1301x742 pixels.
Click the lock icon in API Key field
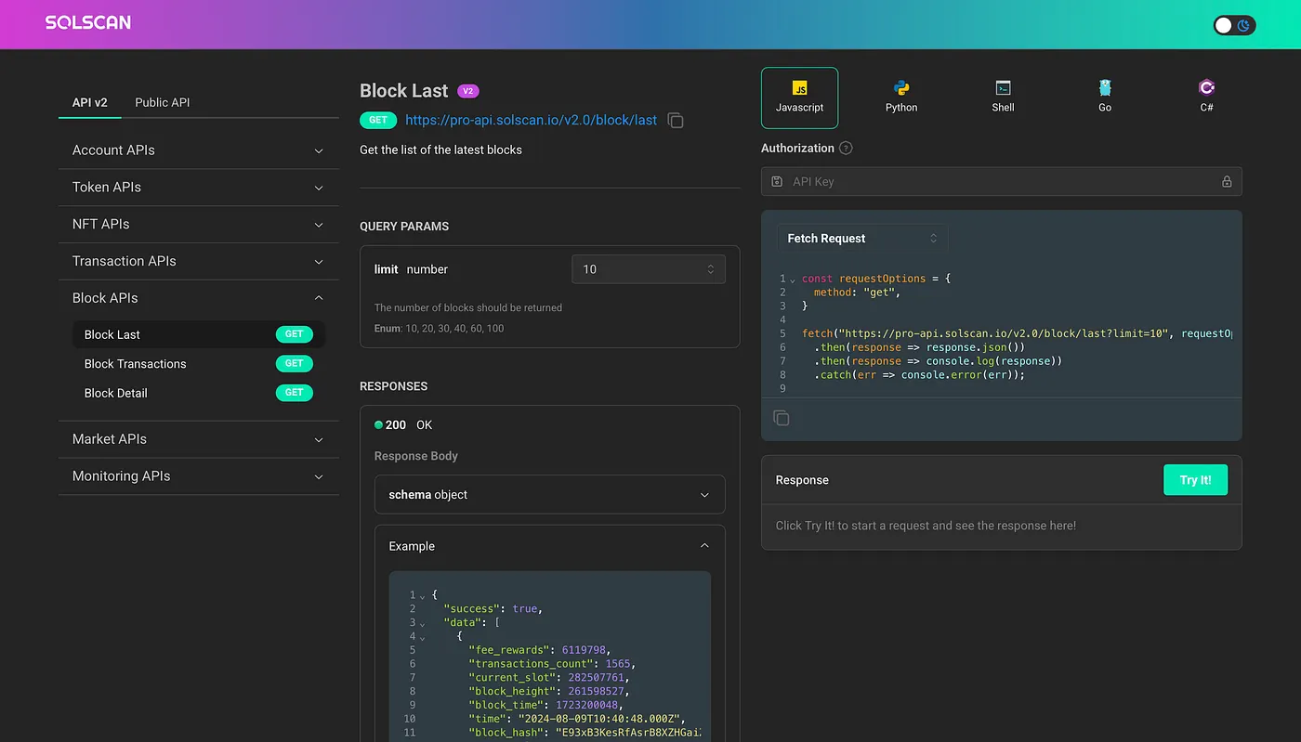1227,182
